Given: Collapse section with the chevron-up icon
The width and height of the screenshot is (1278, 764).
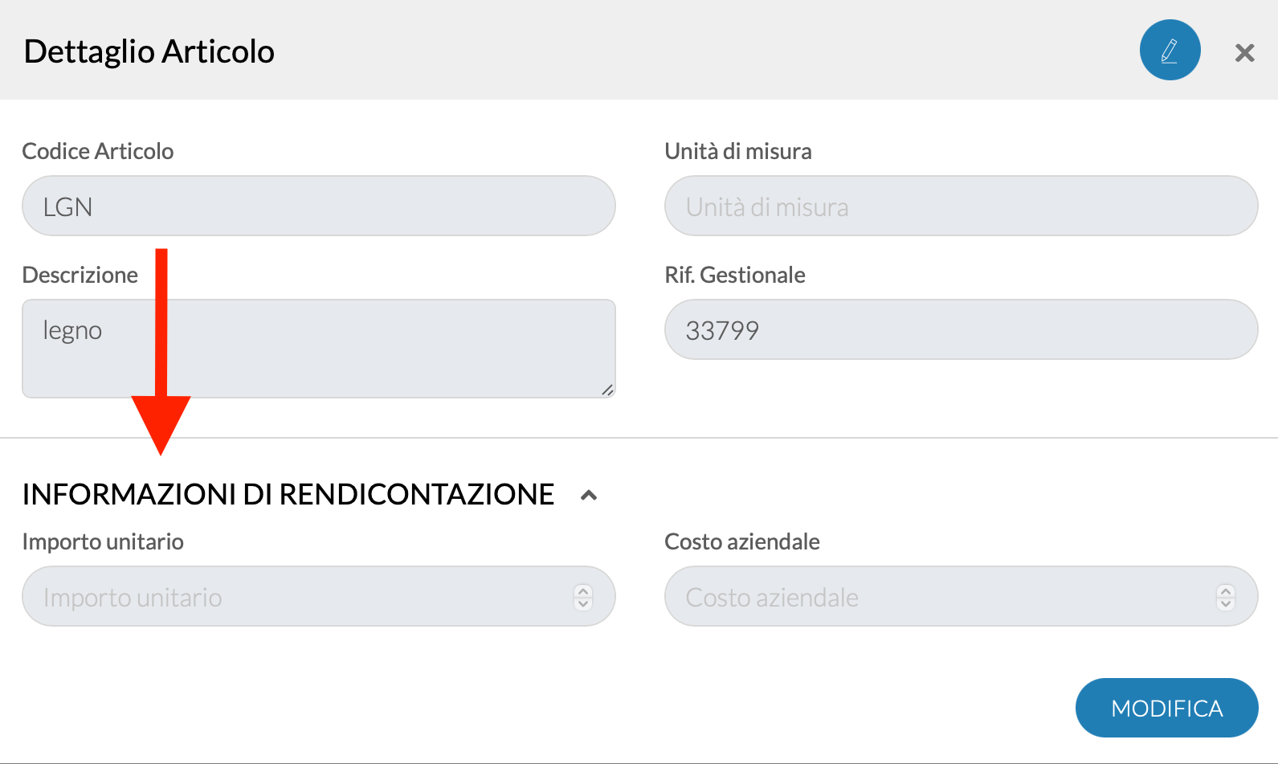Looking at the screenshot, I should (589, 495).
